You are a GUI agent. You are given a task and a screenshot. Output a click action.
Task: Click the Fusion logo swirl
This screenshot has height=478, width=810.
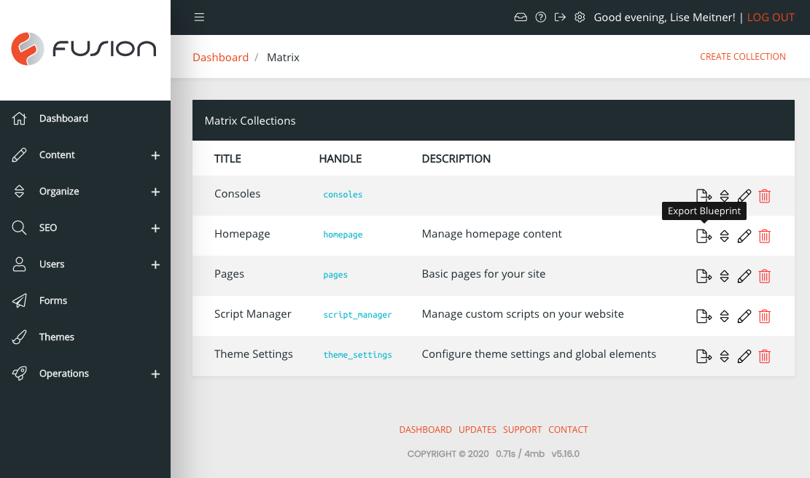pyautogui.click(x=26, y=50)
